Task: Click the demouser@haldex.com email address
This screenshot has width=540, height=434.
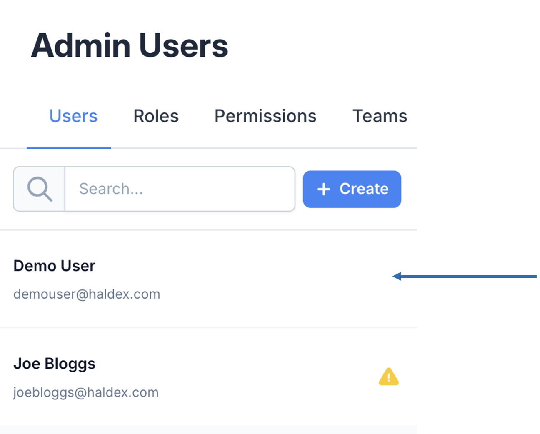Action: [x=87, y=294]
